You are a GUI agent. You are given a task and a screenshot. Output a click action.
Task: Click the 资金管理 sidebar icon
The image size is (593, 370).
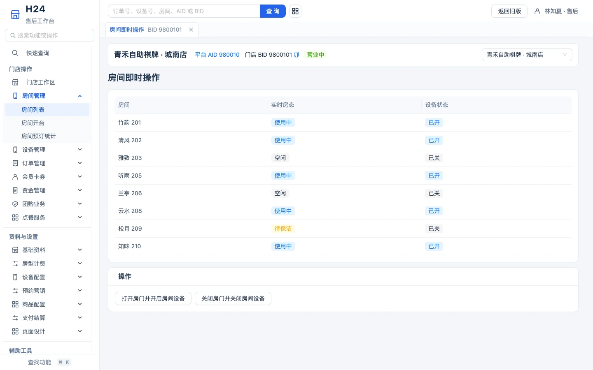[15, 190]
